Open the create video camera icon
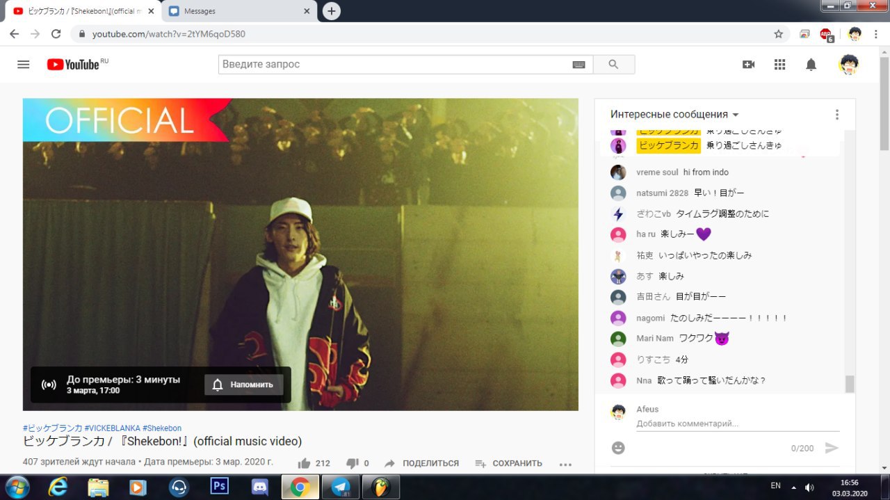The height and width of the screenshot is (500, 890). pos(748,64)
